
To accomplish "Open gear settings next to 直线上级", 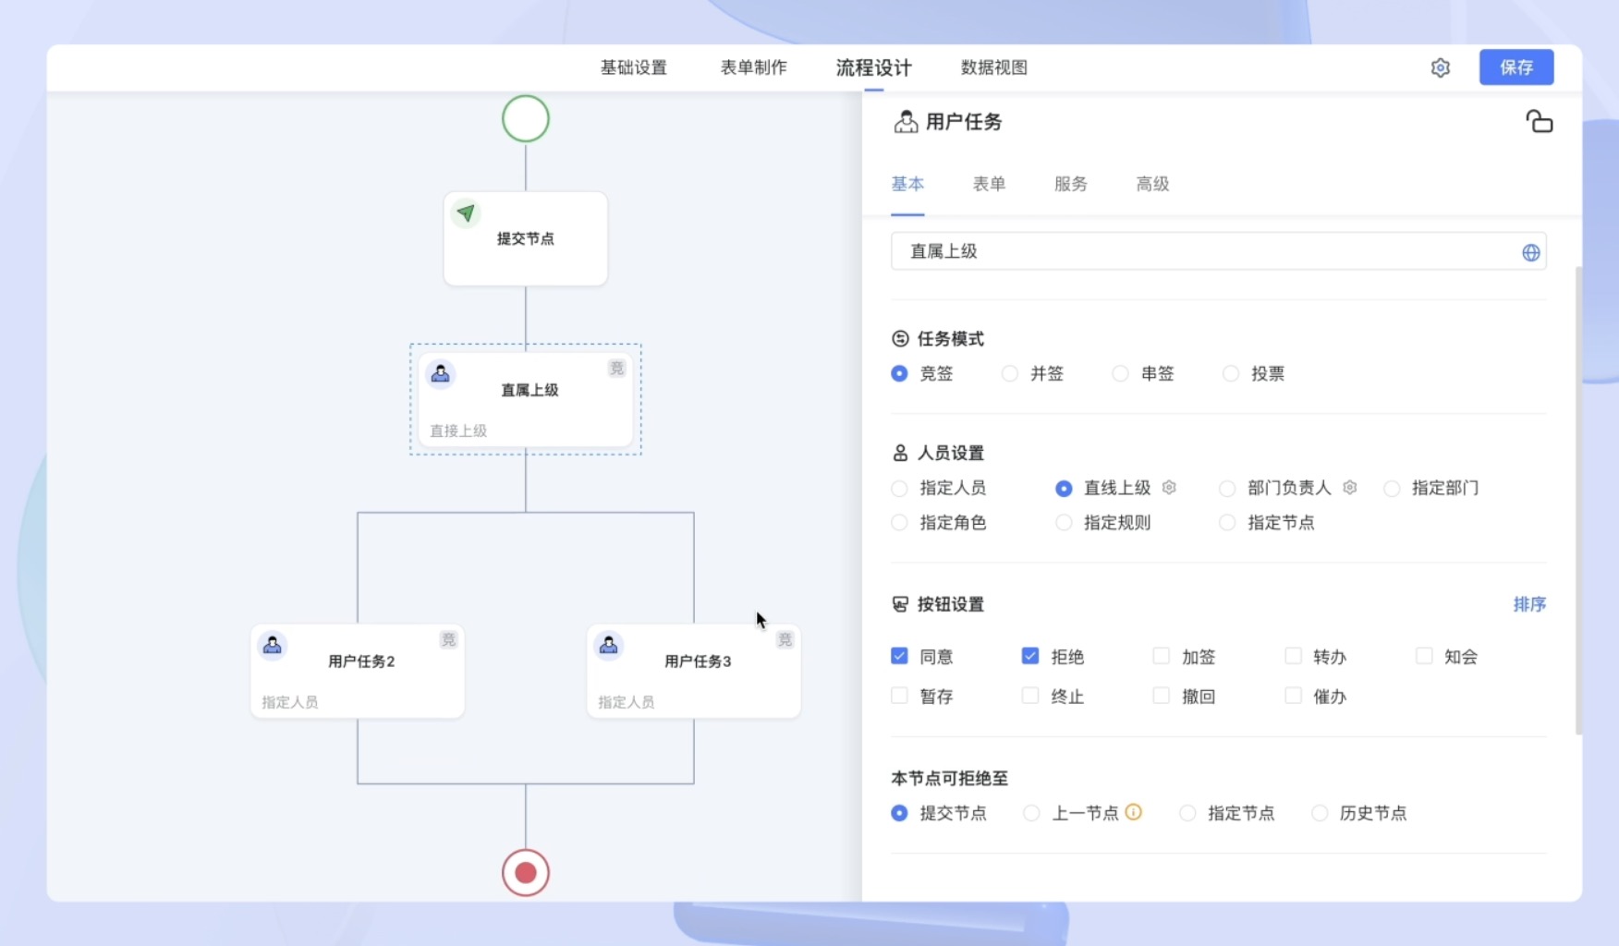I will pyautogui.click(x=1169, y=487).
